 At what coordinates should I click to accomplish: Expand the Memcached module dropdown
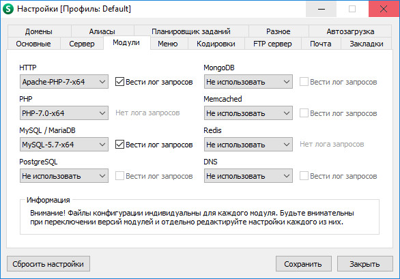tap(248, 113)
